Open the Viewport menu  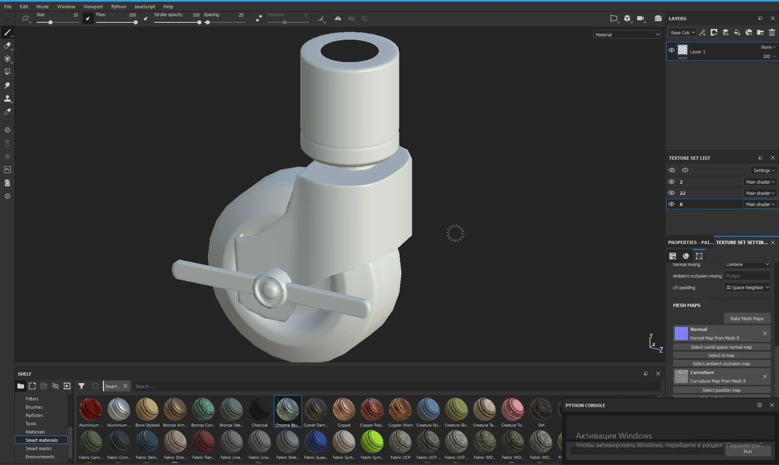pyautogui.click(x=93, y=7)
